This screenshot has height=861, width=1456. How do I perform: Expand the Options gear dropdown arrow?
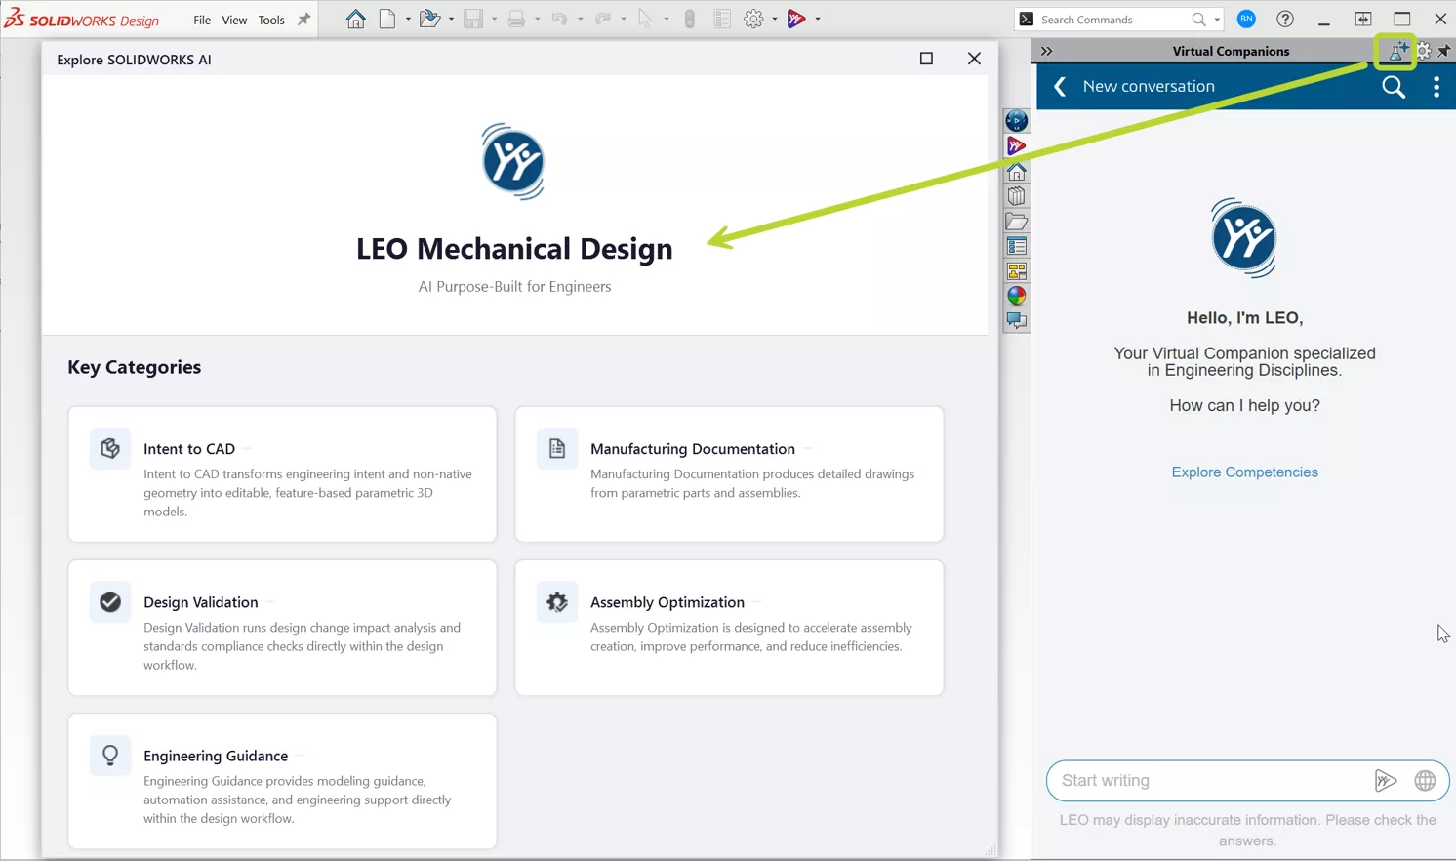[774, 19]
